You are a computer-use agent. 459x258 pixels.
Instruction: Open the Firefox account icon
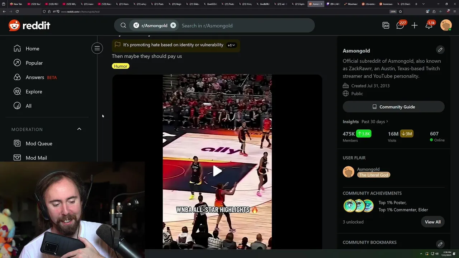click(x=427, y=11)
